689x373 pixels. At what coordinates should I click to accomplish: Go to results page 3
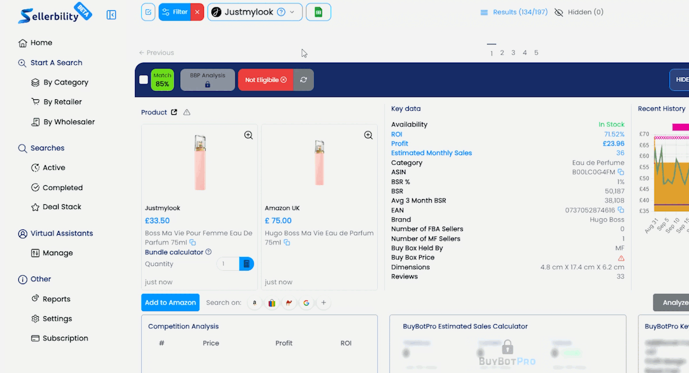[513, 53]
